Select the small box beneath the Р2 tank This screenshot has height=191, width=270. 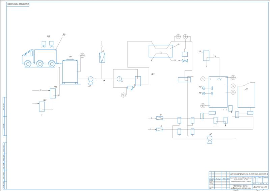[250, 113]
